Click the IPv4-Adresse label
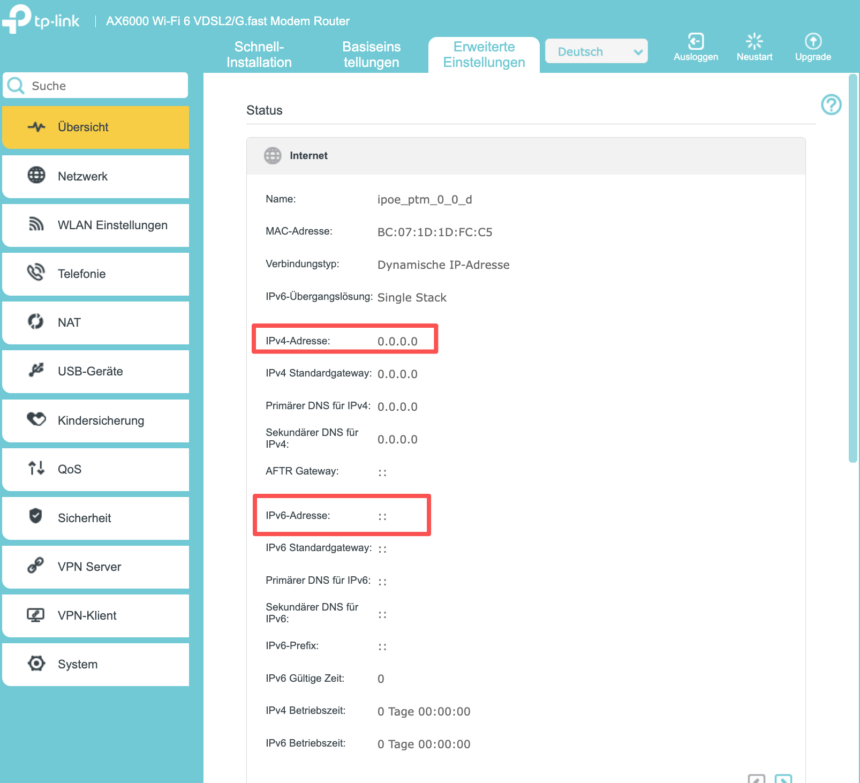This screenshot has width=860, height=783. click(298, 341)
